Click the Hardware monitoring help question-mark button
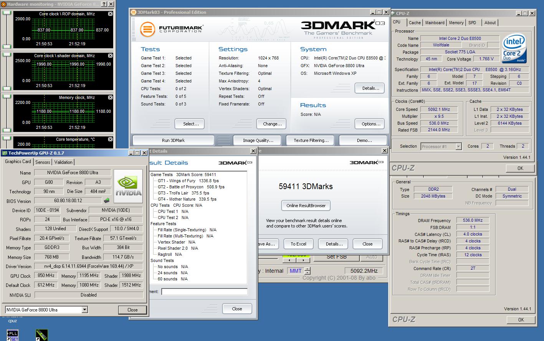Screen dimensions: 544x341 tap(104, 4)
